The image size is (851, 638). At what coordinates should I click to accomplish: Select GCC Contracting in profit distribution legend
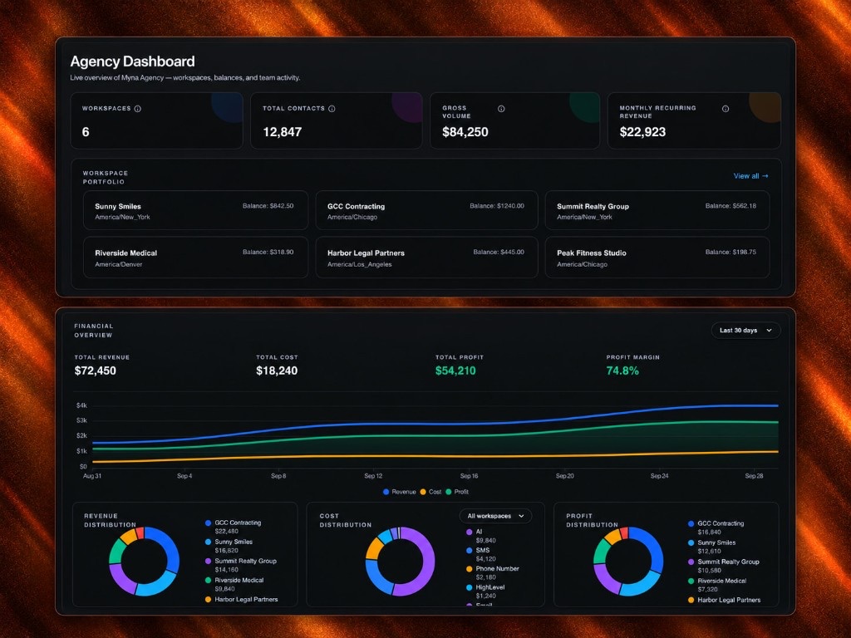click(x=716, y=523)
